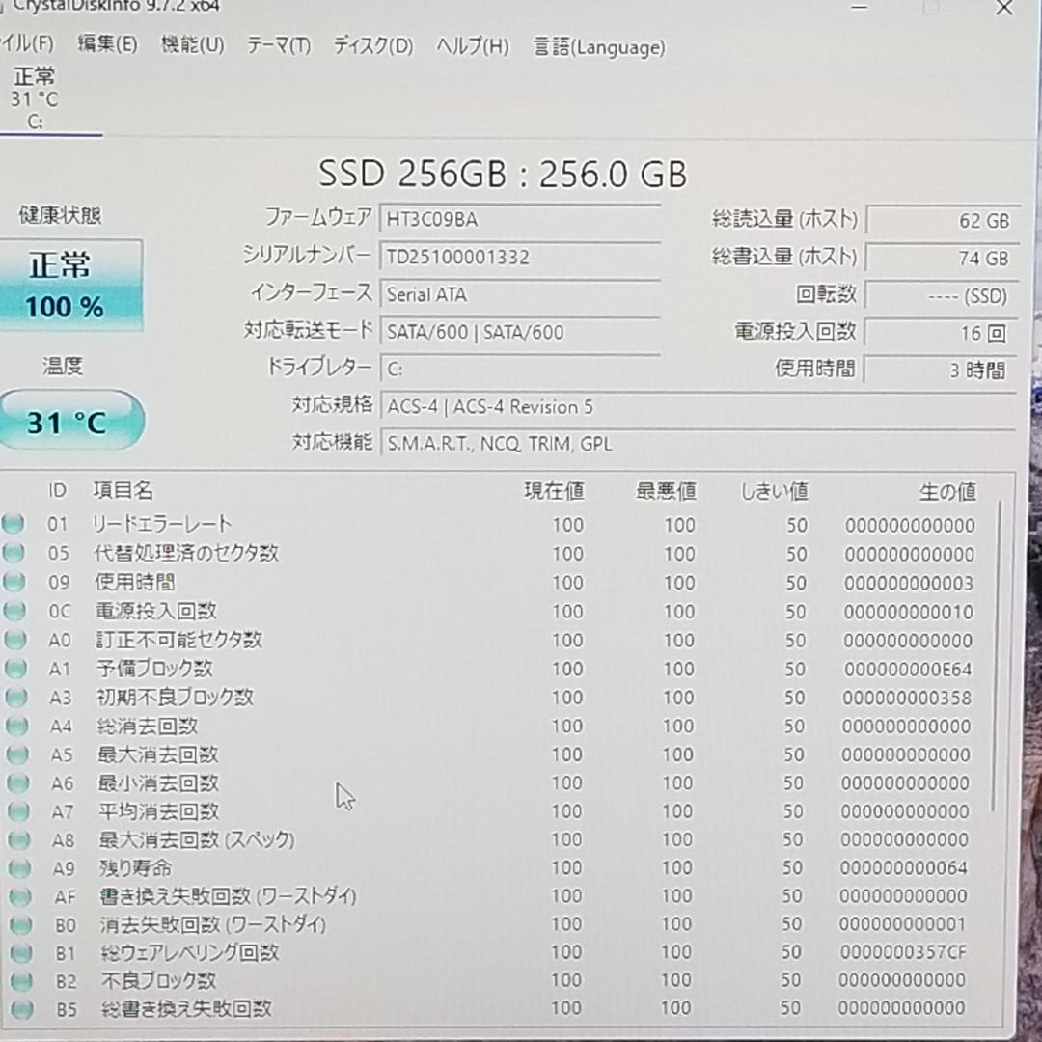Click the status icon next to 使用時間 attribute
1042x1042 pixels.
coord(14,582)
